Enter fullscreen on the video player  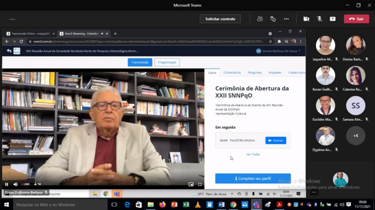click(200, 184)
